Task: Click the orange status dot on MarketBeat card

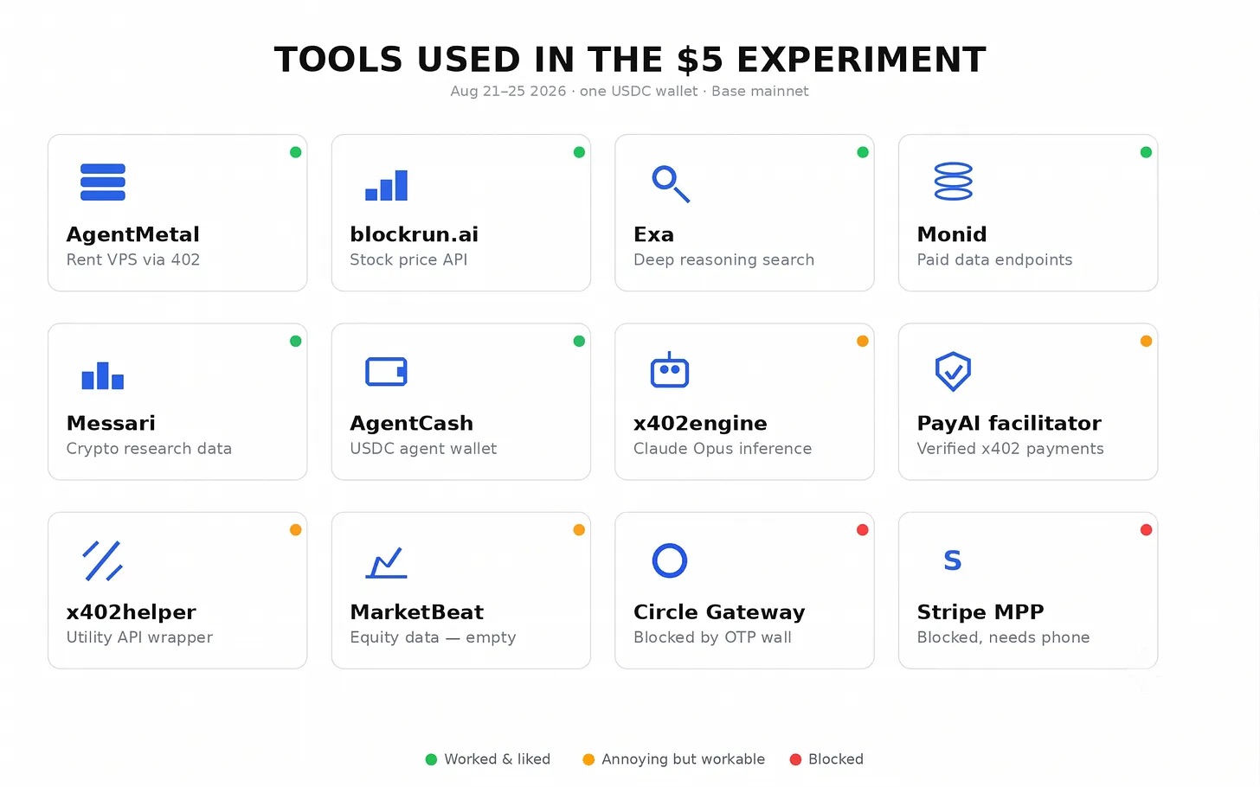Action: click(x=579, y=530)
